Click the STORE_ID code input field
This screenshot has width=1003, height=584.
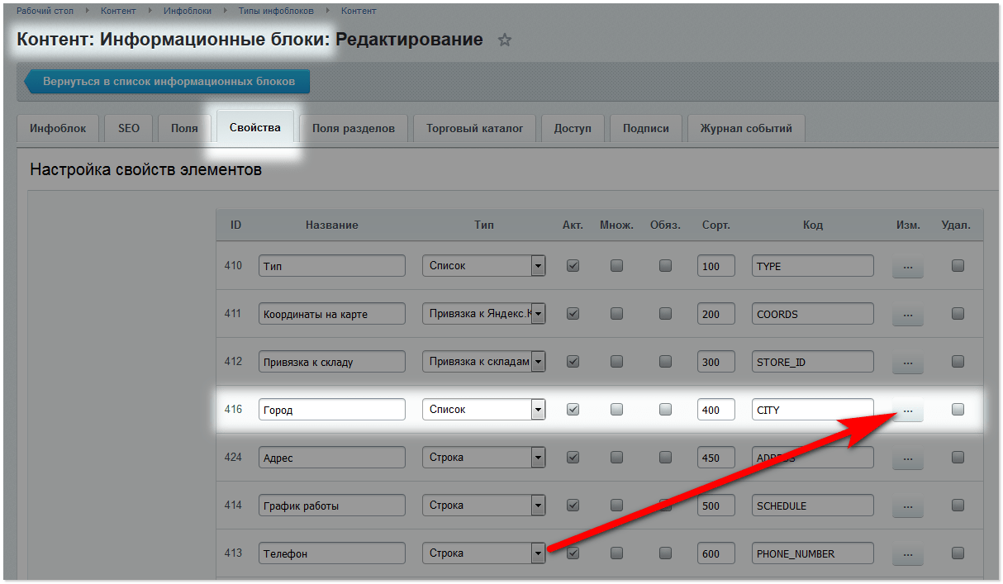point(813,362)
